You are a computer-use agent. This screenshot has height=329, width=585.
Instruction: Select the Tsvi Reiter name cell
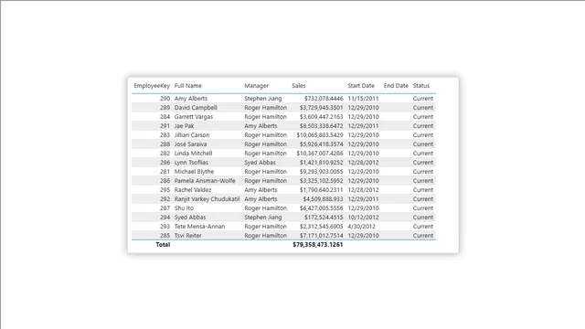187,236
